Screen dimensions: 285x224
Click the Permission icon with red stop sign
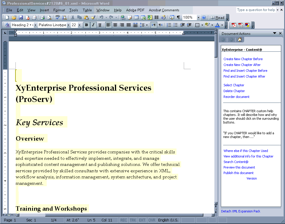(x=27, y=17)
